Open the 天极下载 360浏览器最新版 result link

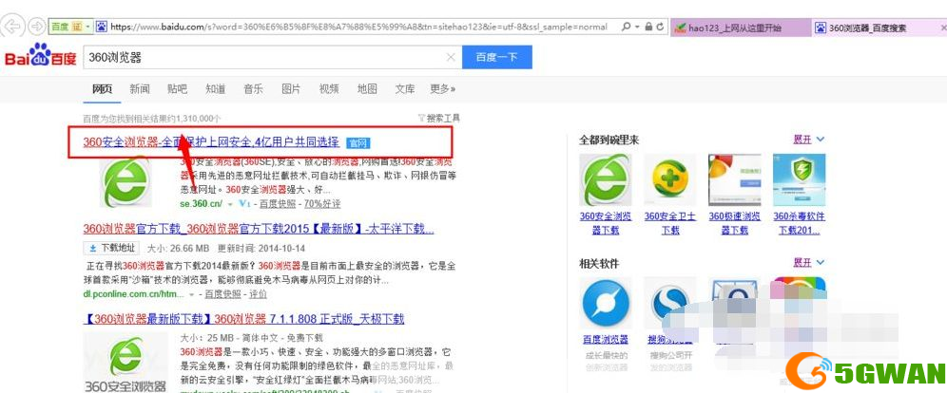[x=243, y=319]
